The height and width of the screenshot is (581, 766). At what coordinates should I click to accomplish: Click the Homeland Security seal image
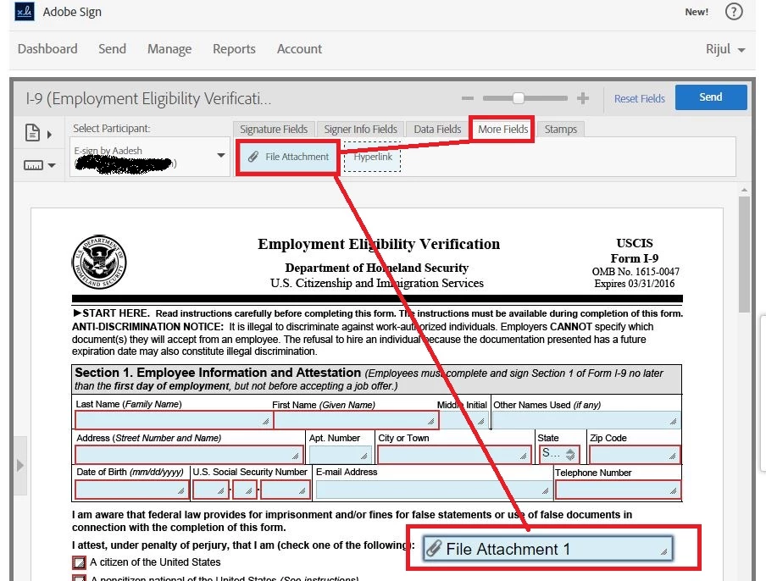click(x=99, y=262)
